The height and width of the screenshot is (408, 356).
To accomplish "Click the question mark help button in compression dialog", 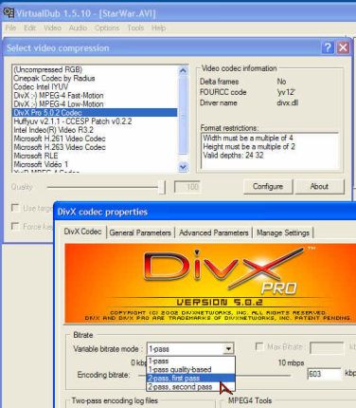I will pyautogui.click(x=328, y=47).
